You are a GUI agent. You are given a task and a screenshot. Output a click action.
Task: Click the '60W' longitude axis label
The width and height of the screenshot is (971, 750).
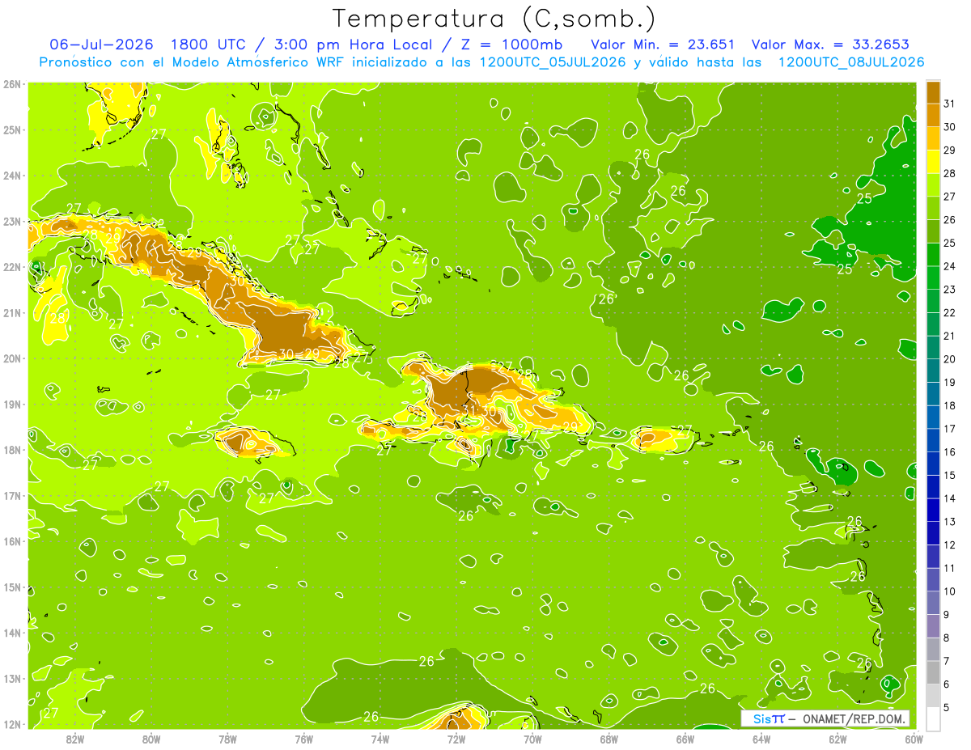[x=914, y=738]
